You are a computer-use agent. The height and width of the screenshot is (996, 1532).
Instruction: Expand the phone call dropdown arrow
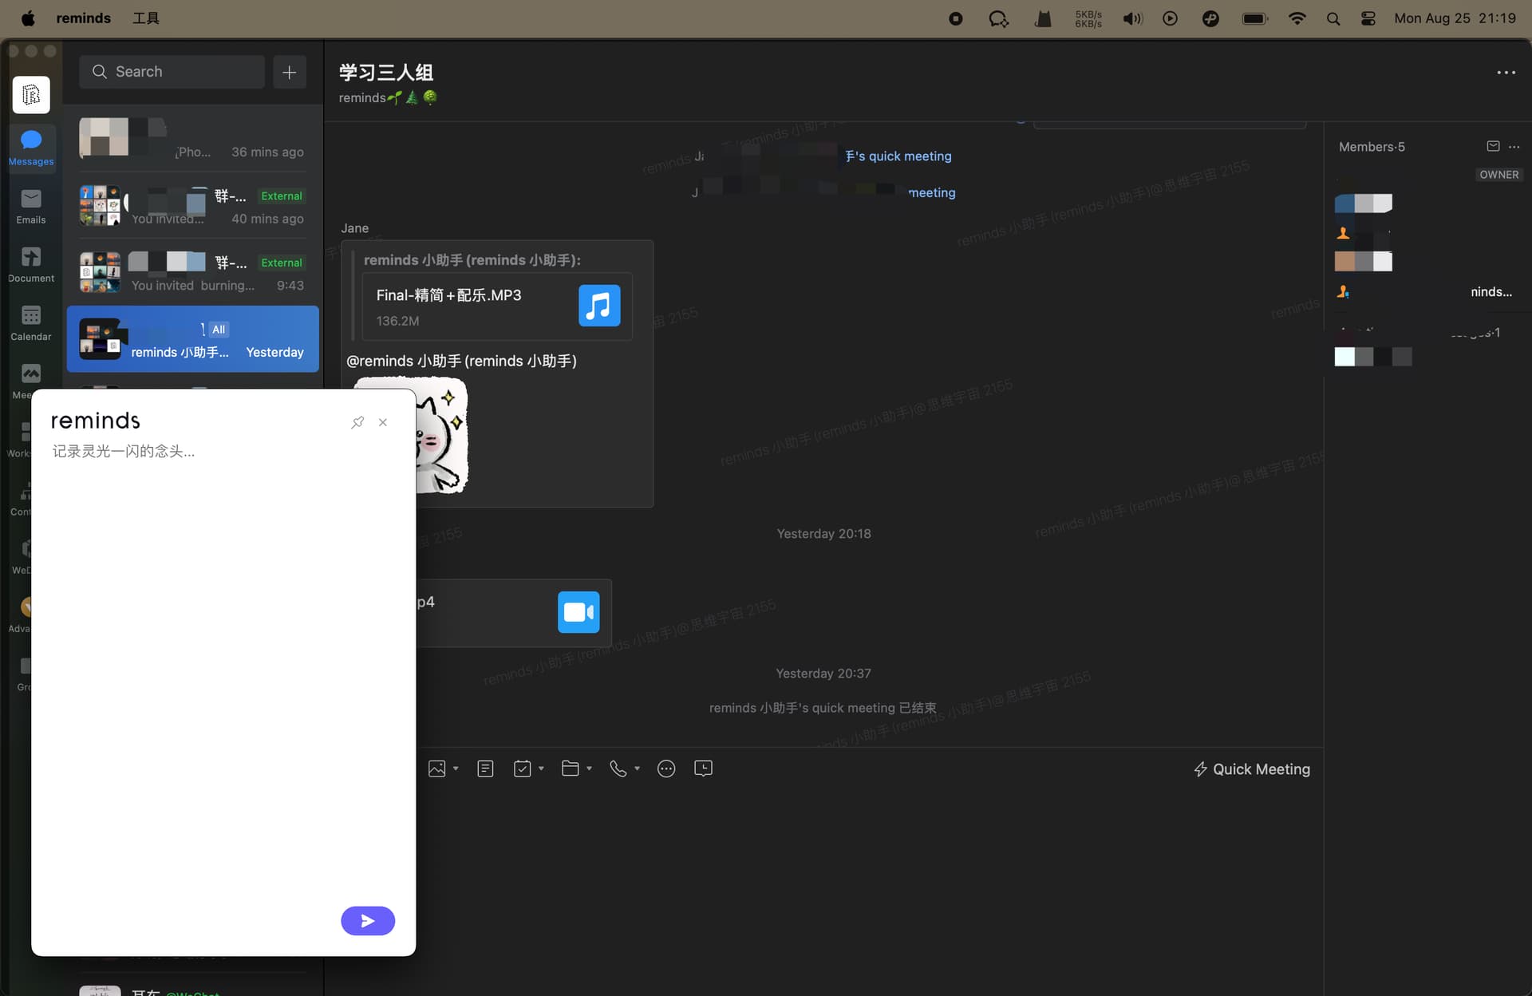point(637,769)
